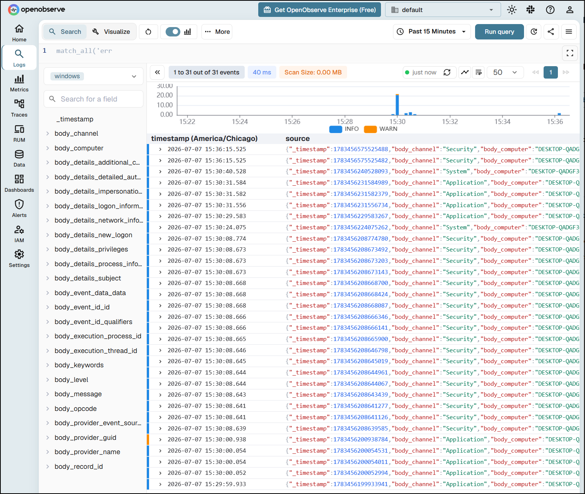The height and width of the screenshot is (494, 585).
Task: Click the timestamp (America/Chicago) column header
Action: pyautogui.click(x=204, y=139)
